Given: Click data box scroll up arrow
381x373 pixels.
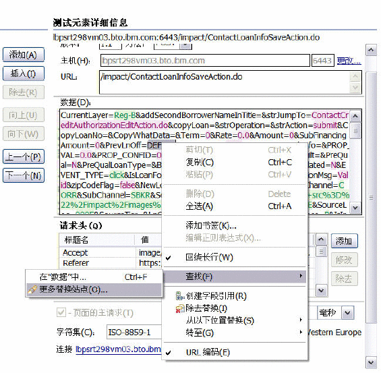Looking at the screenshot, I should click(x=355, y=116).
